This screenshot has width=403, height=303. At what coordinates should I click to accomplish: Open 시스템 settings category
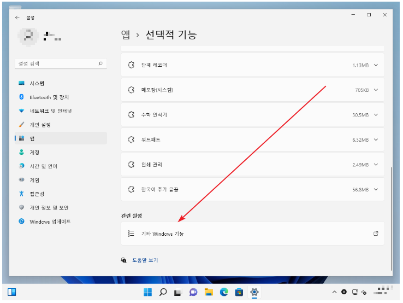coord(61,83)
